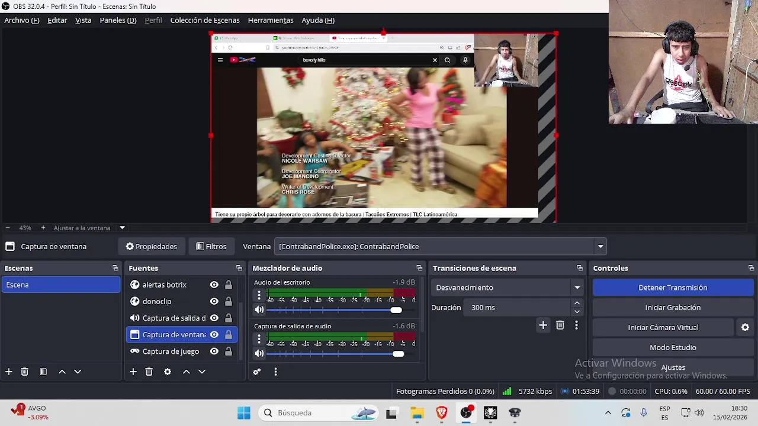This screenshot has height=426, width=758.
Task: Toggle lock on Captura de juego source
Action: click(229, 351)
